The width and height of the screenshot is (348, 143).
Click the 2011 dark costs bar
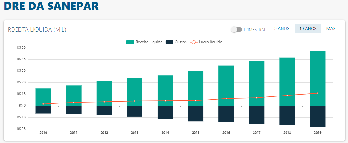(x=74, y=110)
